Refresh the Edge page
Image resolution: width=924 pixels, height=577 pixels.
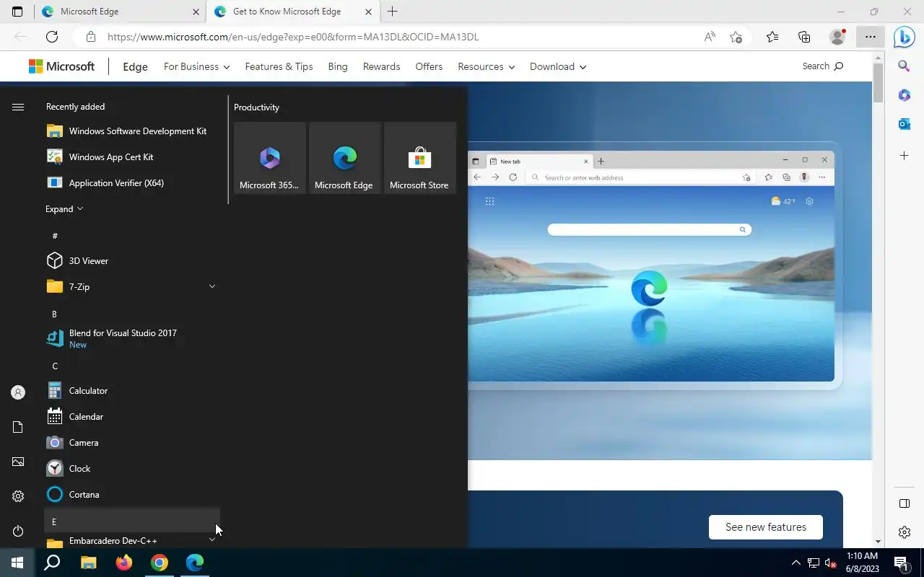coord(52,37)
